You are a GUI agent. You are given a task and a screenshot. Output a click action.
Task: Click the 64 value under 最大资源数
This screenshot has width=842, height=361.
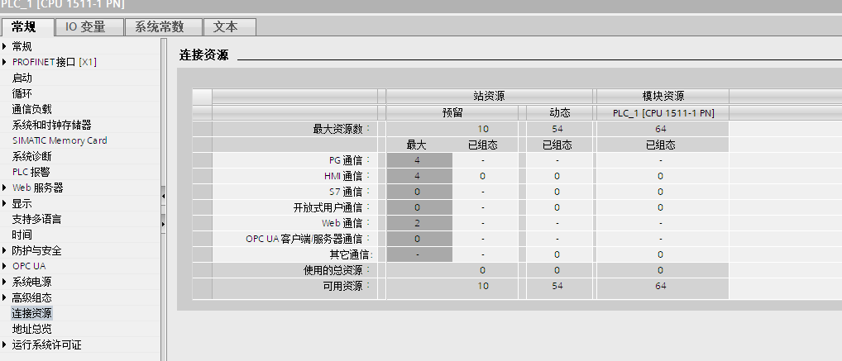[661, 129]
